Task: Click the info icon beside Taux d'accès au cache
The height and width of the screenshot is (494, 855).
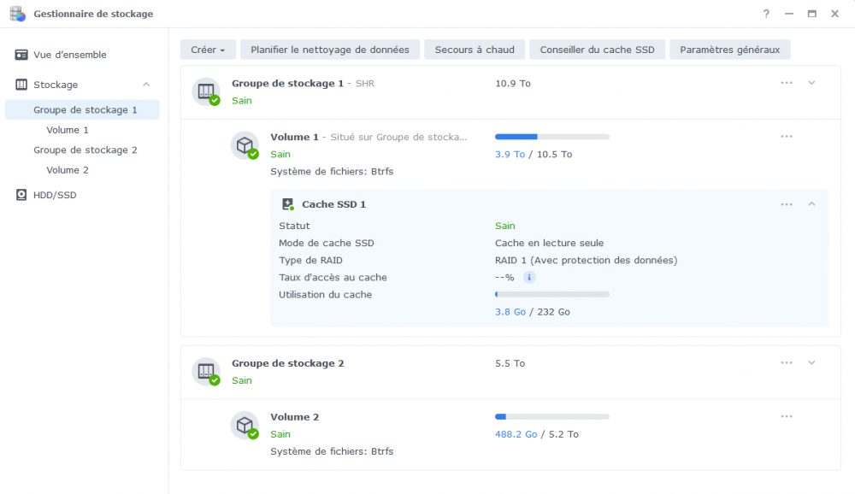Action: [x=529, y=277]
